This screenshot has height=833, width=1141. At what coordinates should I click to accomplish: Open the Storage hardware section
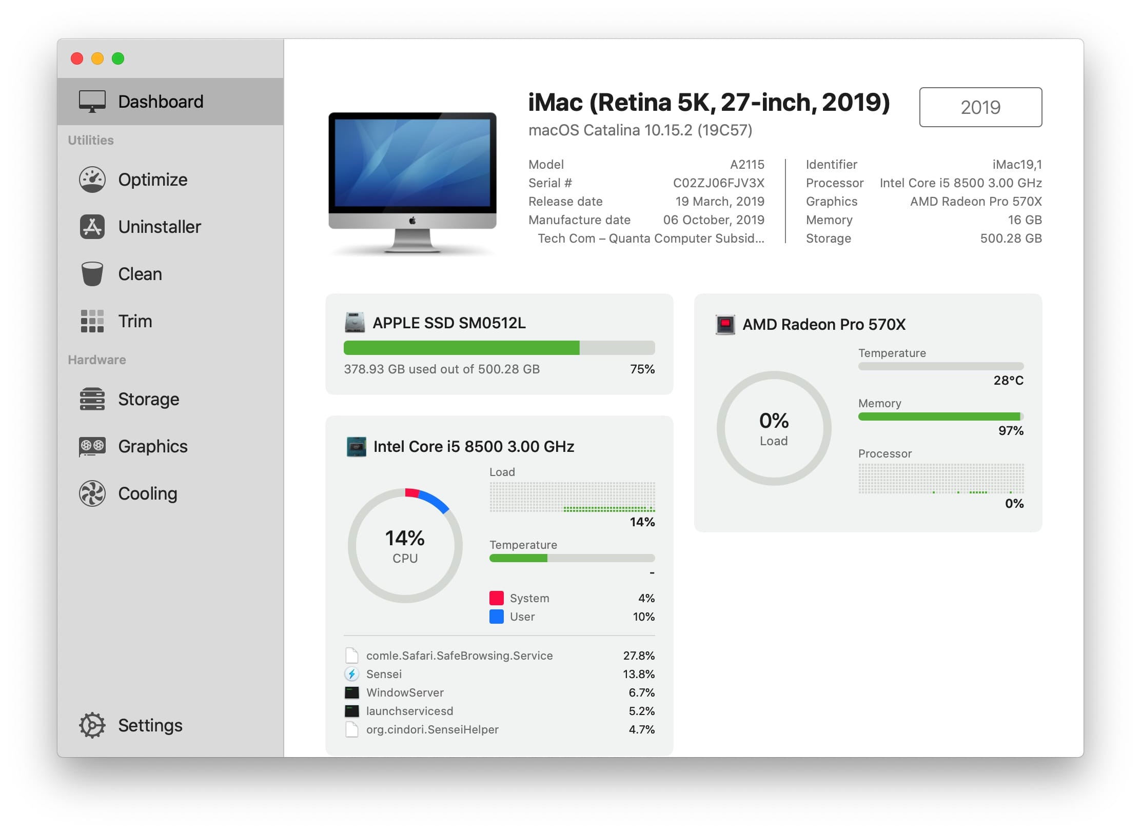pyautogui.click(x=170, y=399)
